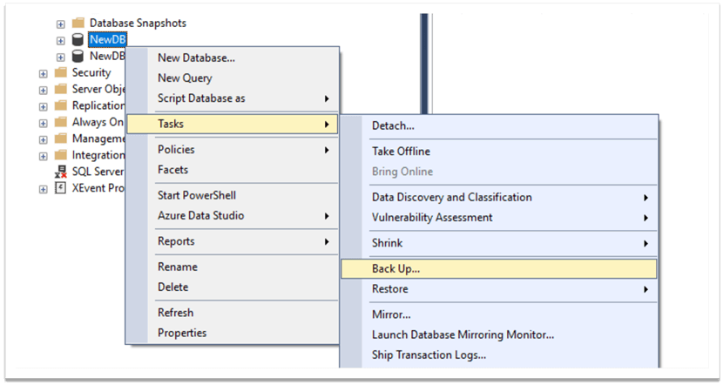Expand the Database Snapshots tree node
Screen dimensions: 723x385
tap(61, 24)
